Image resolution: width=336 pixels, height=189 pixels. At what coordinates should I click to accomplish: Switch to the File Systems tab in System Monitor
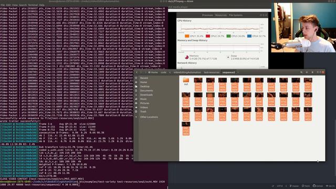tap(236, 15)
